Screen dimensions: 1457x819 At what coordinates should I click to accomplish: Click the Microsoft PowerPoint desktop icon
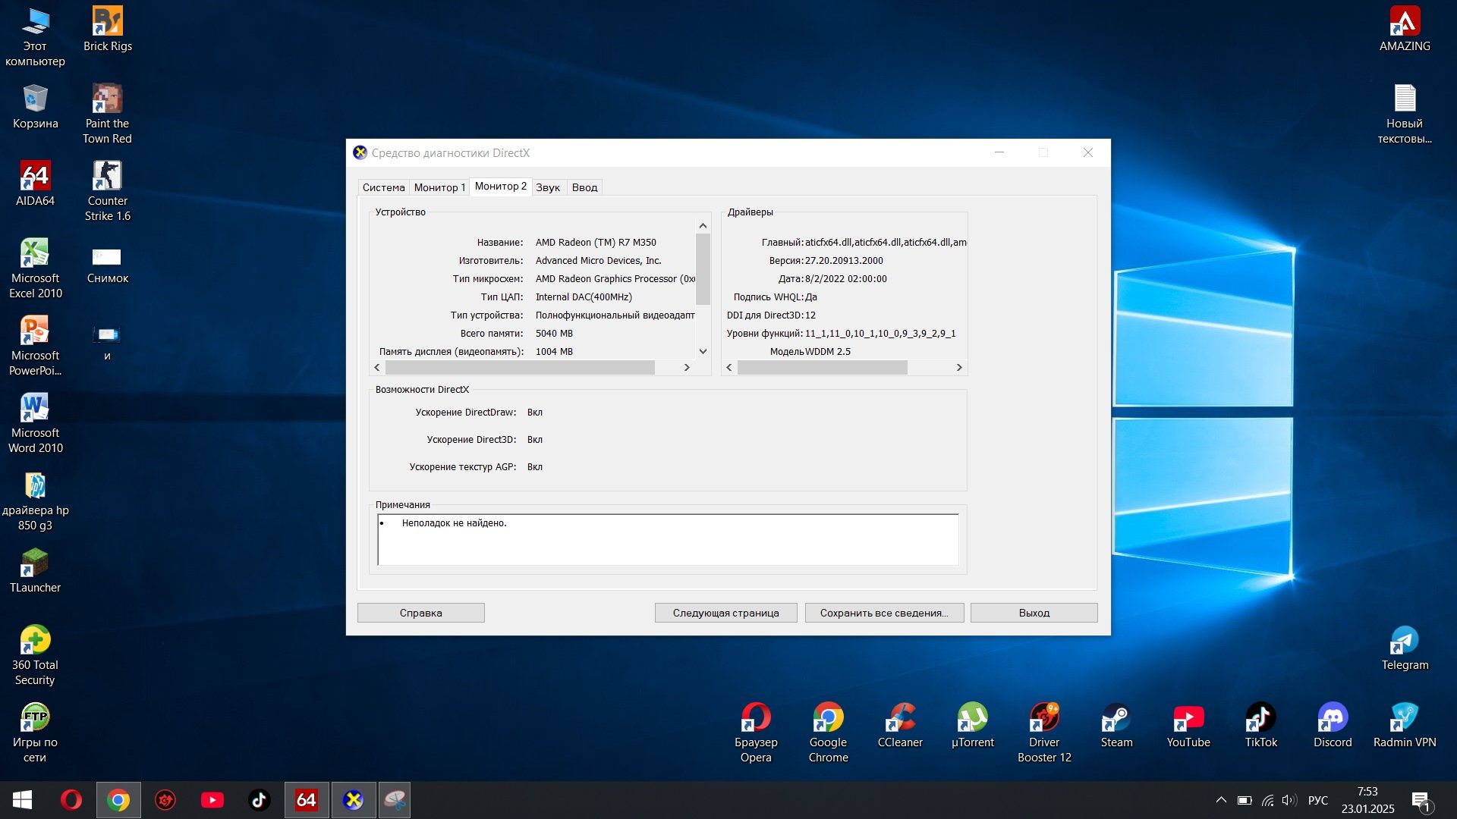click(x=35, y=346)
